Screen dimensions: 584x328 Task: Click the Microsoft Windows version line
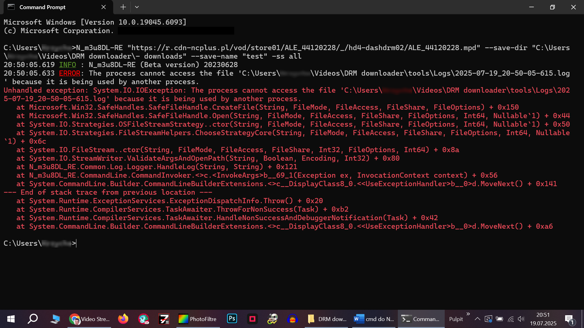(95, 22)
